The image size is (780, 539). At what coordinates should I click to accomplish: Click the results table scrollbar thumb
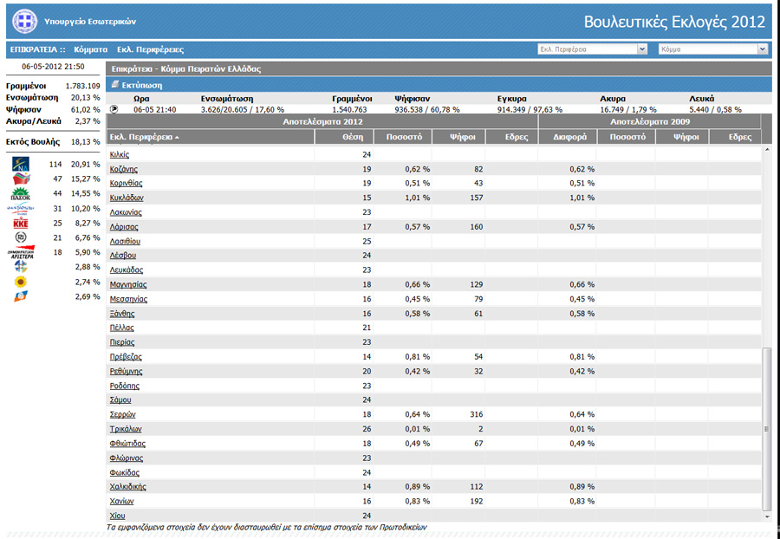coord(767,429)
